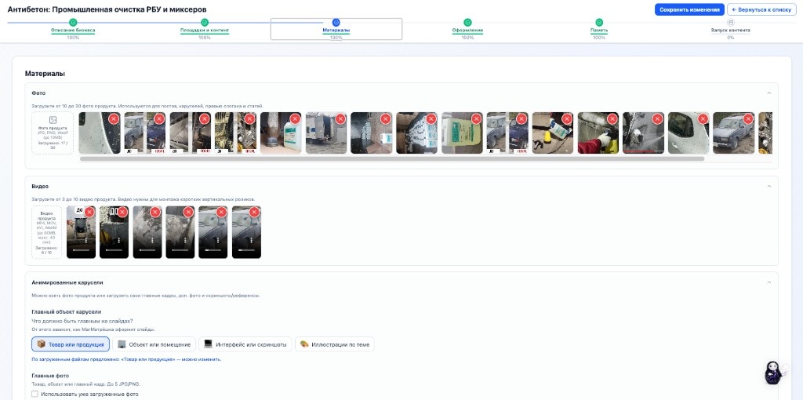Check Использовать уже загруженные фото
This screenshot has height=400, width=803.
pos(35,394)
